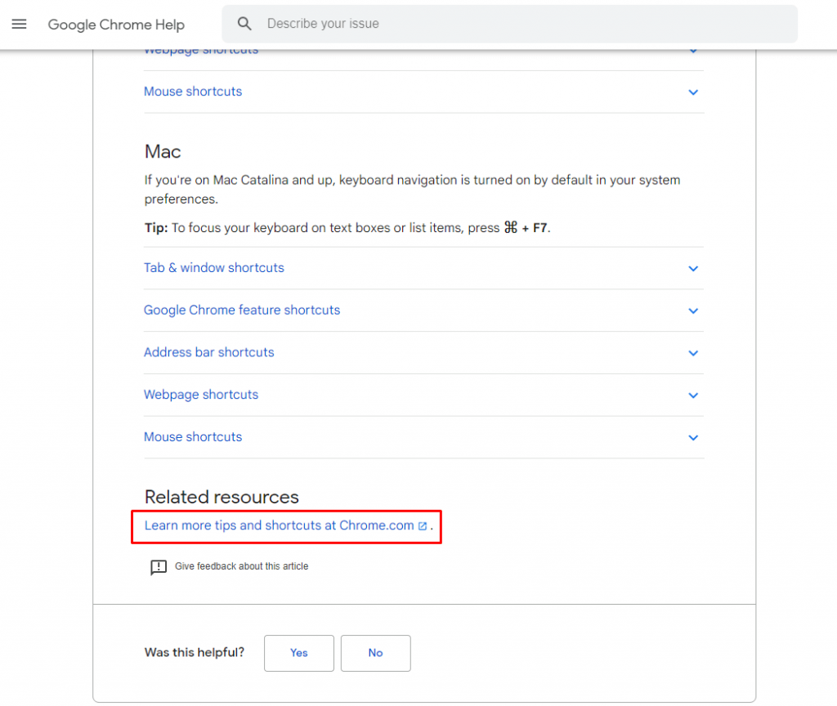This screenshot has width=837, height=706.
Task: Select 'Give feedback about this article'
Action: pos(241,566)
